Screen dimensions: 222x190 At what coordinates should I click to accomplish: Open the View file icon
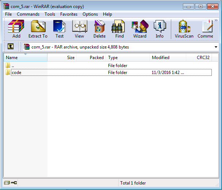point(80,29)
